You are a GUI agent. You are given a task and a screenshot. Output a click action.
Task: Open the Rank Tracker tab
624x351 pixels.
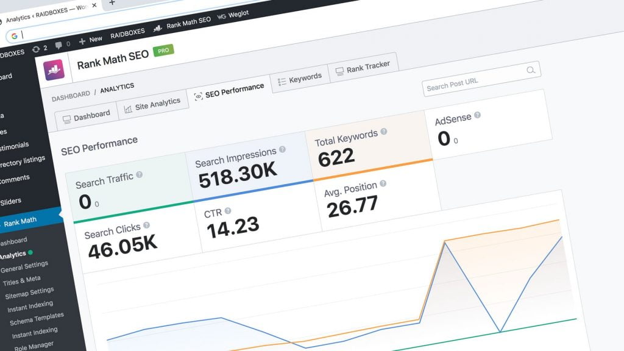click(364, 68)
